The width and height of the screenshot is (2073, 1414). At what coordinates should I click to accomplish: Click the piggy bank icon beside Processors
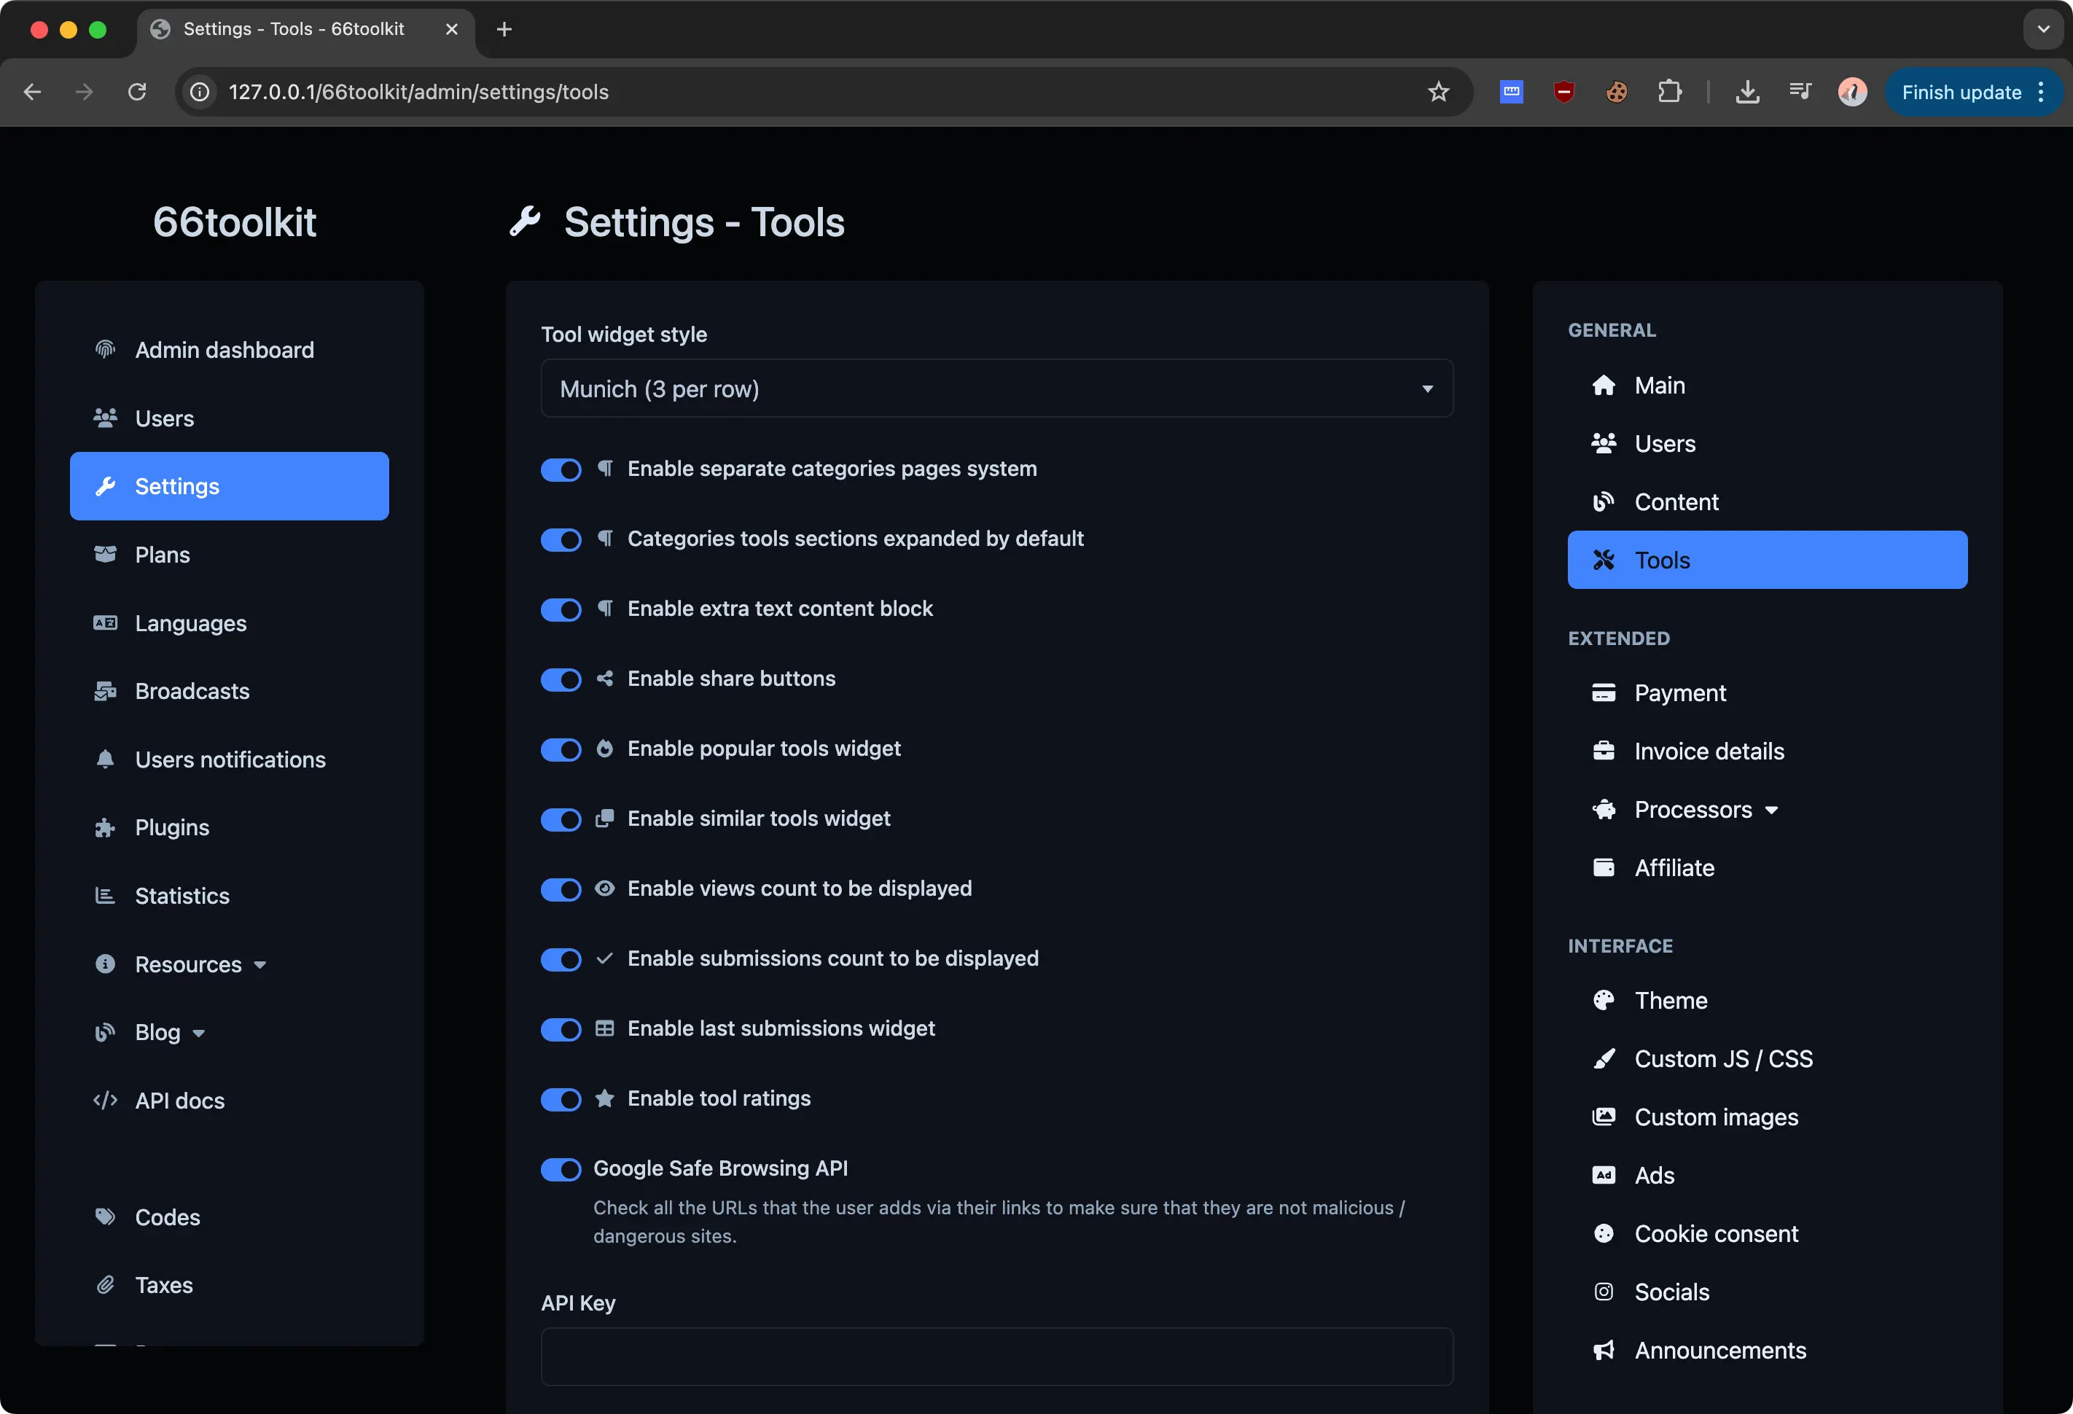pyautogui.click(x=1604, y=810)
